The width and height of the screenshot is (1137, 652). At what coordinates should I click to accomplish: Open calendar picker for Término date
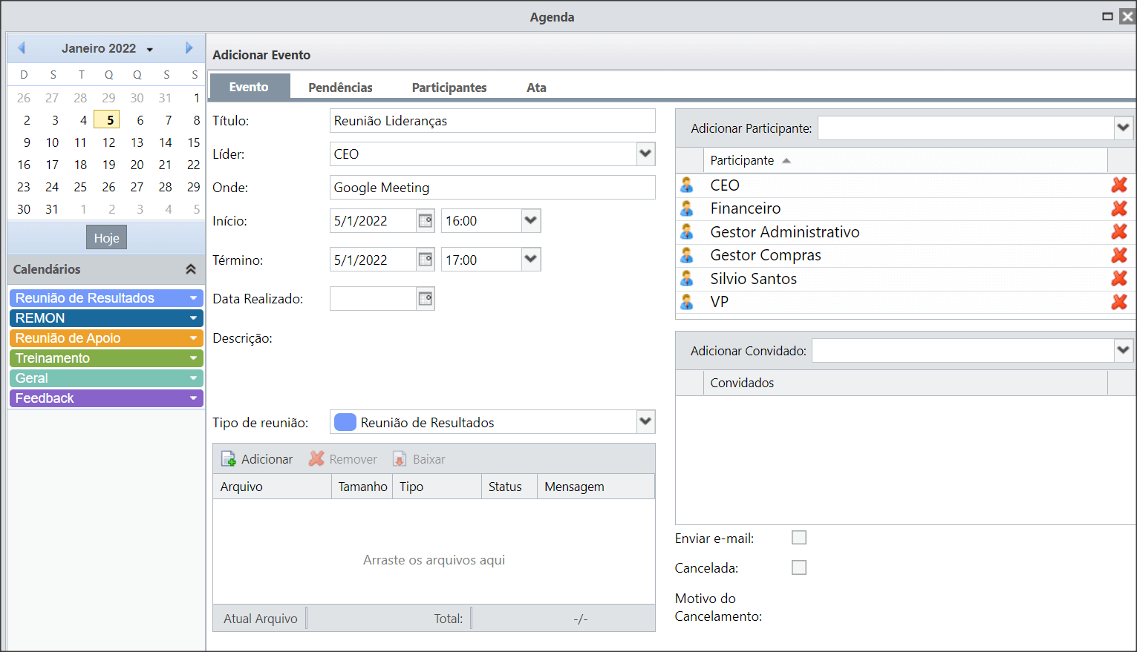coord(426,260)
